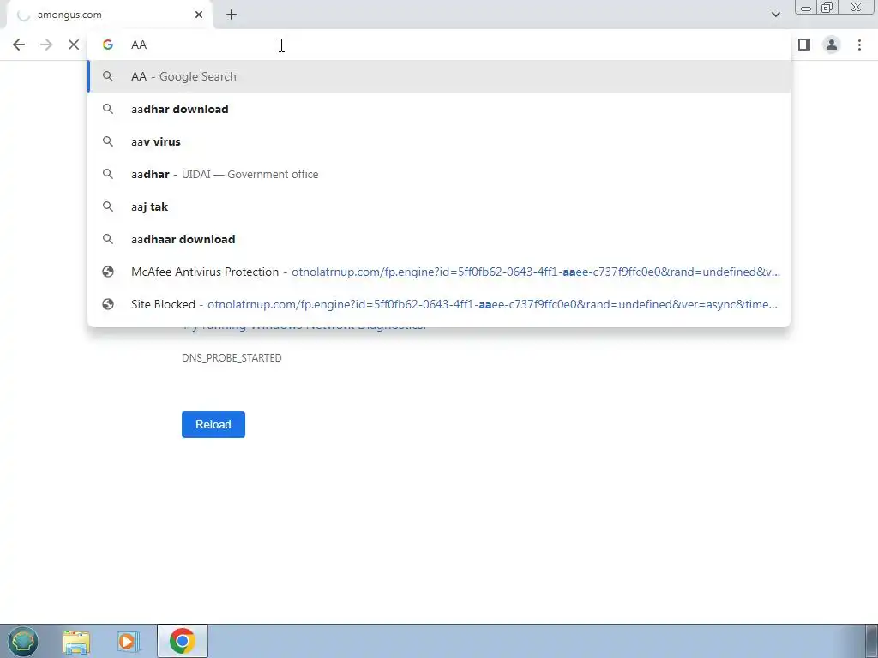Close the amongus.com tab
The height and width of the screenshot is (658, 878).
tap(199, 15)
